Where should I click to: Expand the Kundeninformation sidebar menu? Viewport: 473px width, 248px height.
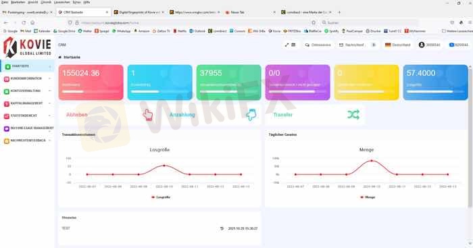click(27, 78)
